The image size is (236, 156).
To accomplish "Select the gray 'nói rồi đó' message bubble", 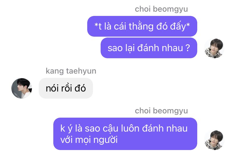I will tap(66, 88).
